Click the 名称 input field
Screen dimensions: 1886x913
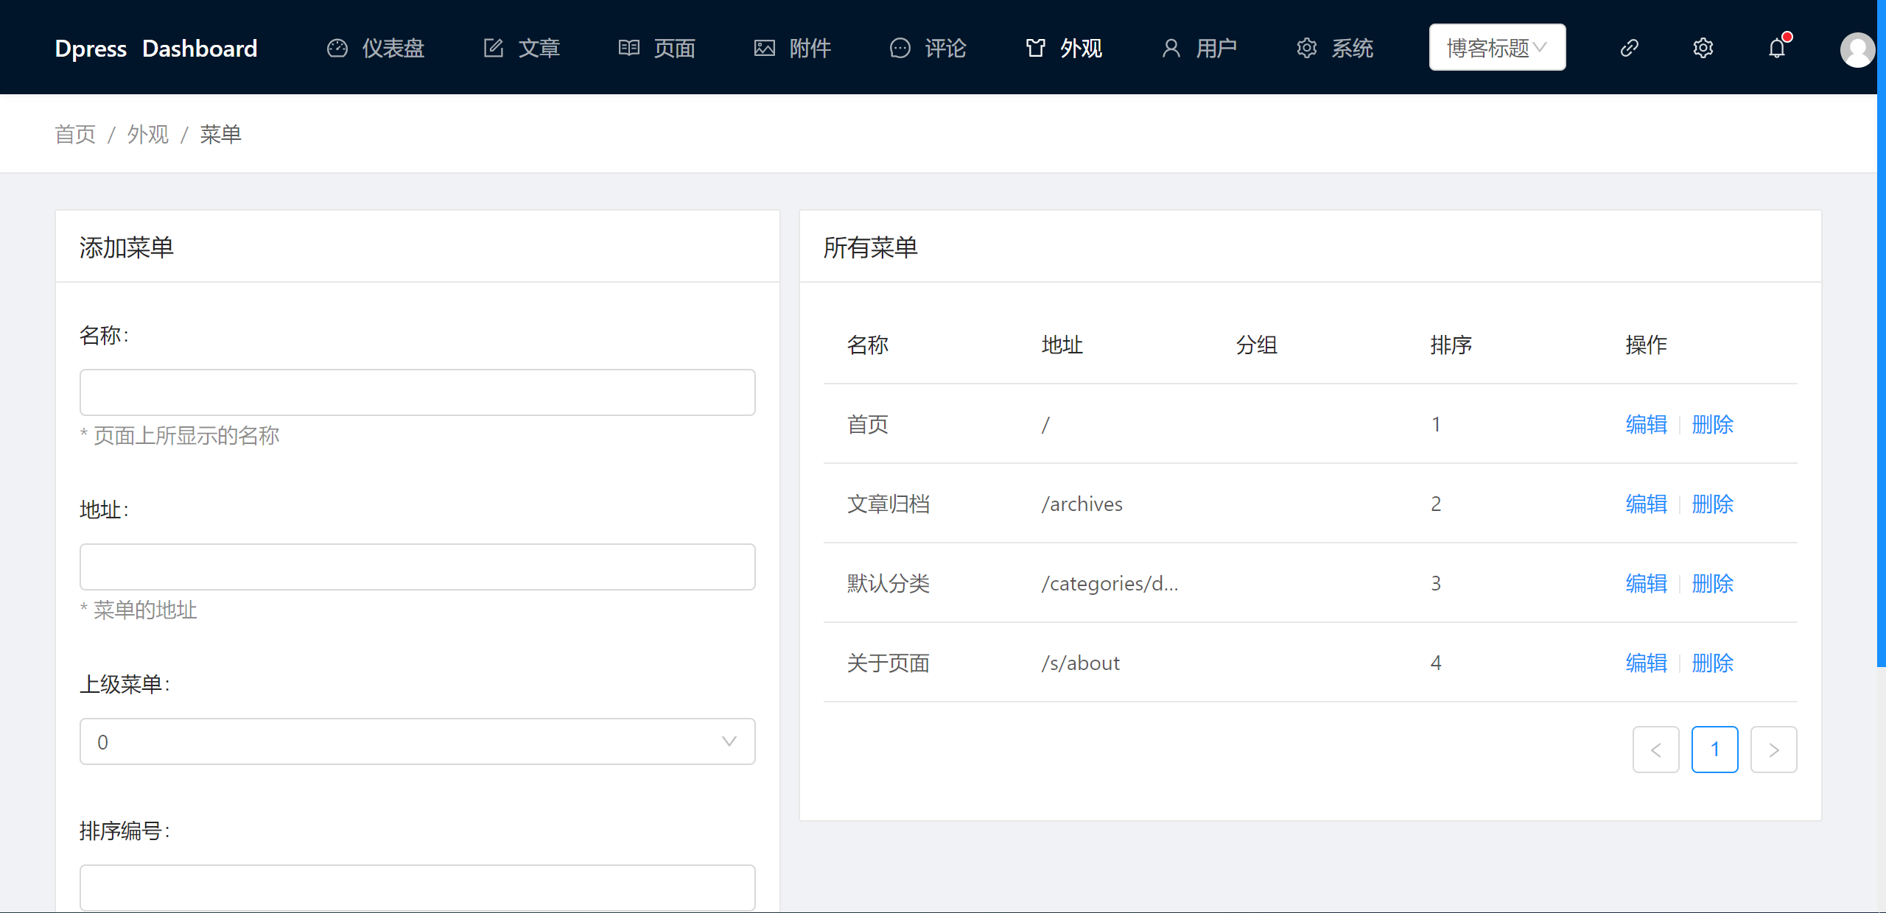pos(418,390)
